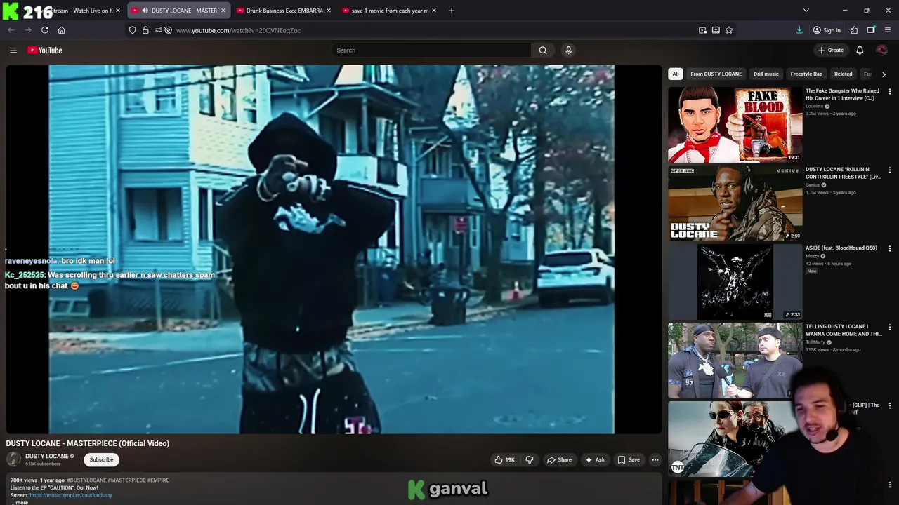Viewport: 899px width, 505px height.
Task: Expand the list all tabs chevron
Action: tap(806, 11)
